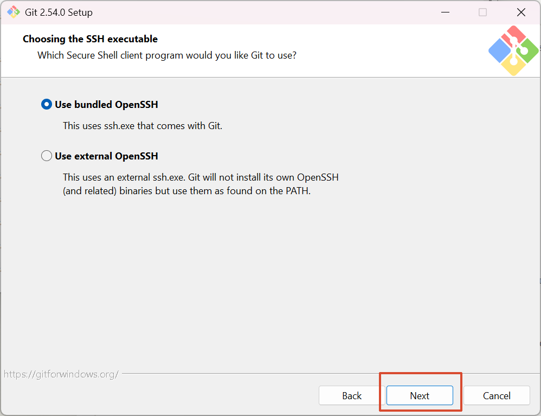Select the Use external OpenSSH radio button

coord(47,156)
